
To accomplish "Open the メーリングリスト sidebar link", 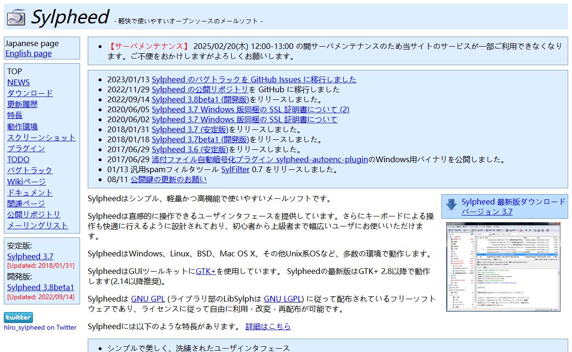I will click(x=38, y=225).
